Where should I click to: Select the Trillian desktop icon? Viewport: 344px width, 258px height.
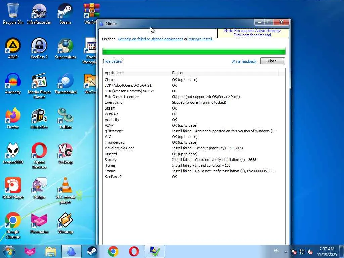pos(65,119)
